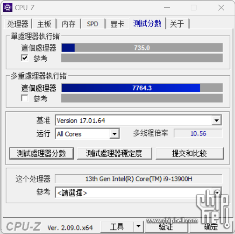Uncheck the single-thread 參考 checkbox
Image resolution: width=235 pixels, height=234 pixels.
pos(24,58)
